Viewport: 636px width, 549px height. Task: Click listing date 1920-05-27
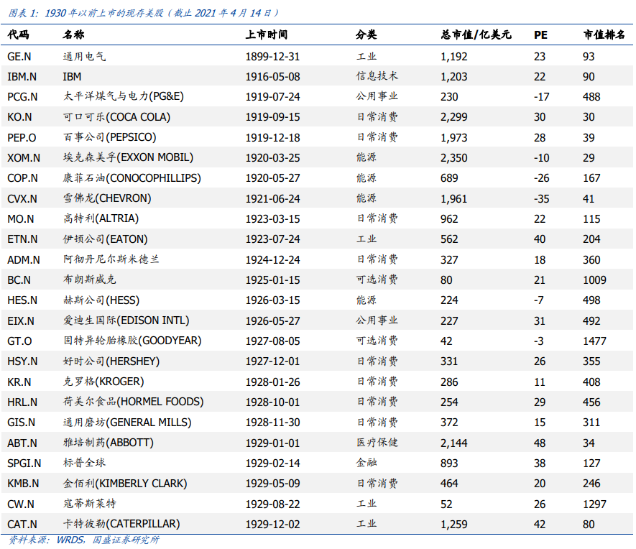pos(272,178)
